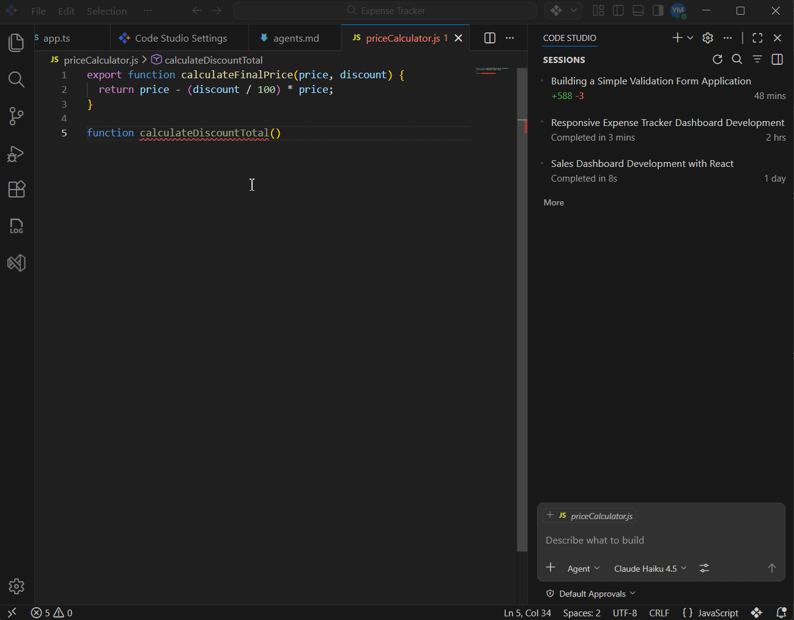
Task: Toggle the secondary side bar layout button
Action: tap(658, 10)
